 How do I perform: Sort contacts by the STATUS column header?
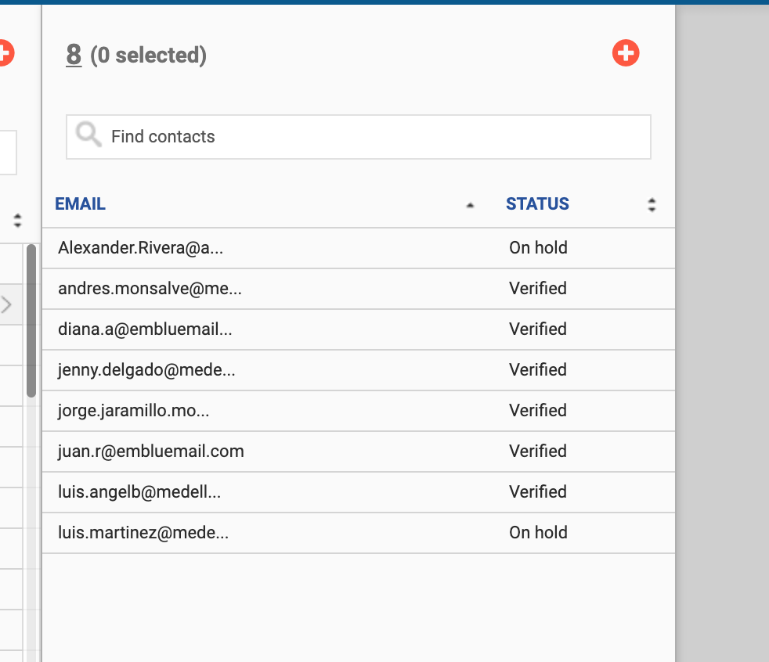point(537,204)
